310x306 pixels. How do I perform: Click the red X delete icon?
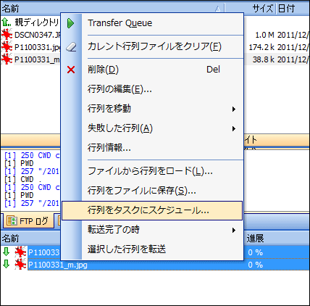tap(71, 70)
